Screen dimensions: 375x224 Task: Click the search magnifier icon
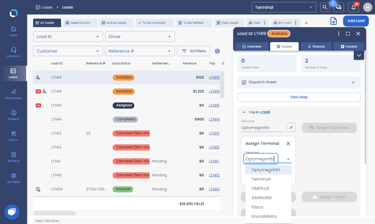(x=325, y=7)
